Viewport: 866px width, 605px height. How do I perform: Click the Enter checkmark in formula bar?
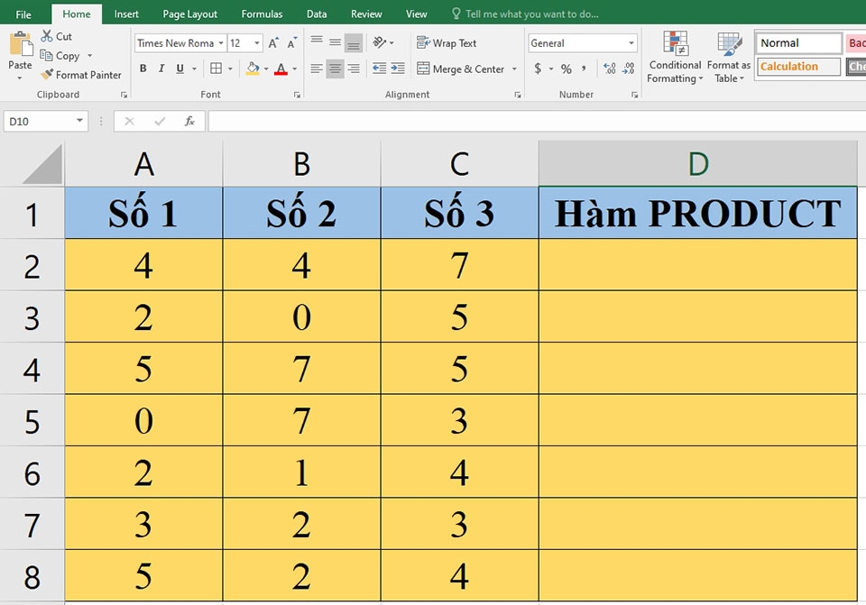click(x=160, y=121)
